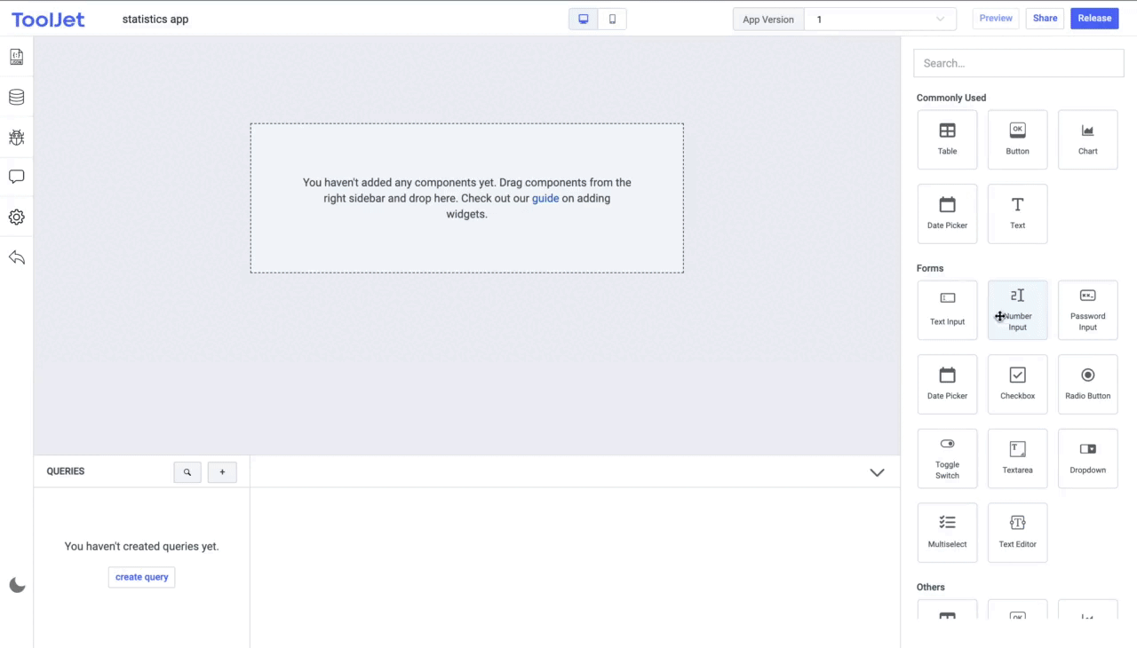The image size is (1137, 648).
Task: Open the pages icon in left sidebar
Action: tap(16, 57)
